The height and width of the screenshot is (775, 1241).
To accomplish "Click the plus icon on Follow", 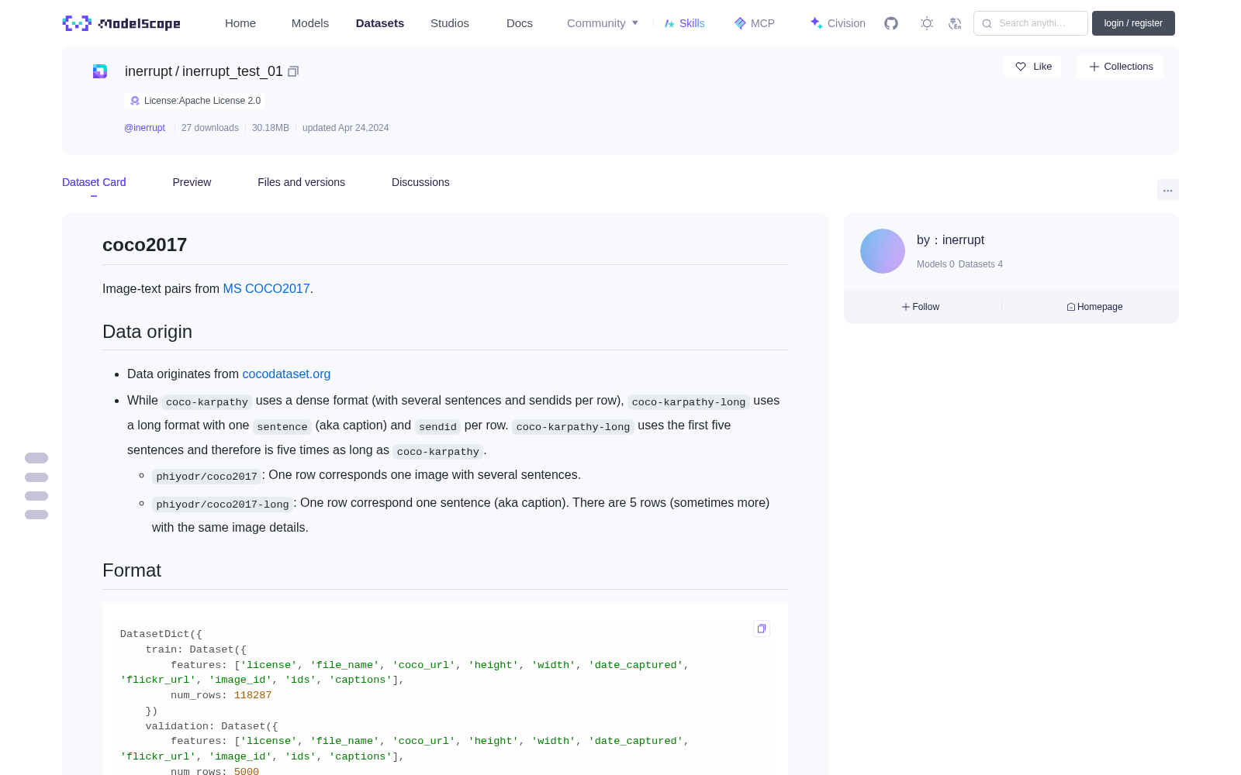I will (x=905, y=307).
